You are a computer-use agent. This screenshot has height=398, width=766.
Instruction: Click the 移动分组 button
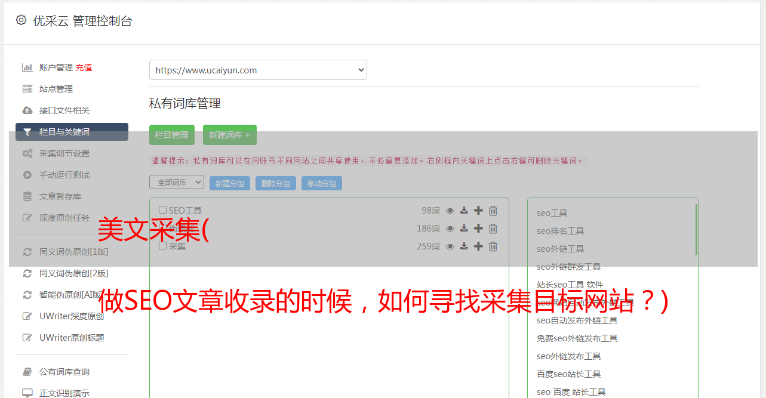pyautogui.click(x=322, y=183)
